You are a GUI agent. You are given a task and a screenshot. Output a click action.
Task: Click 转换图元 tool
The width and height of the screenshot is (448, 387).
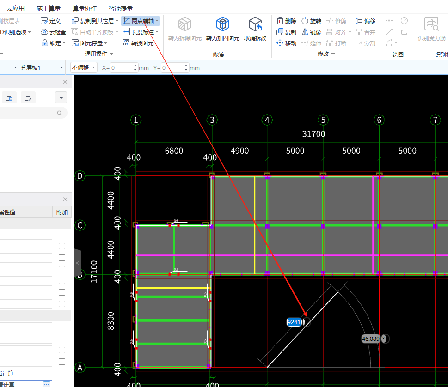tap(138, 43)
